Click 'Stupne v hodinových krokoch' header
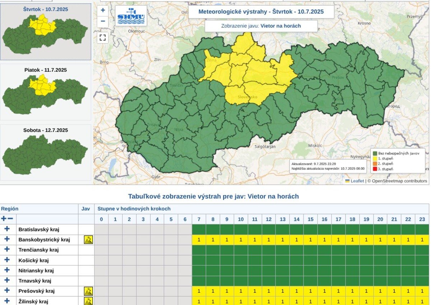The height and width of the screenshot is (305, 431). pyautogui.click(x=262, y=209)
